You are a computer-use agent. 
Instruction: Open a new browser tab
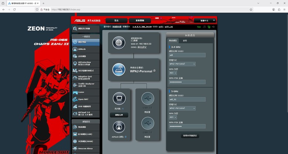click(43, 3)
